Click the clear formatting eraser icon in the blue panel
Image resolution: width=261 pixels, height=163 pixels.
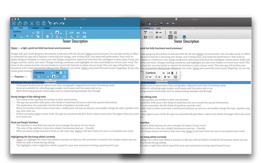(38, 37)
